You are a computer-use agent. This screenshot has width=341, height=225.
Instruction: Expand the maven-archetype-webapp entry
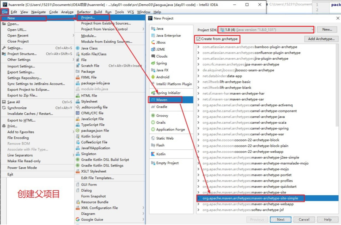[x=199, y=204]
